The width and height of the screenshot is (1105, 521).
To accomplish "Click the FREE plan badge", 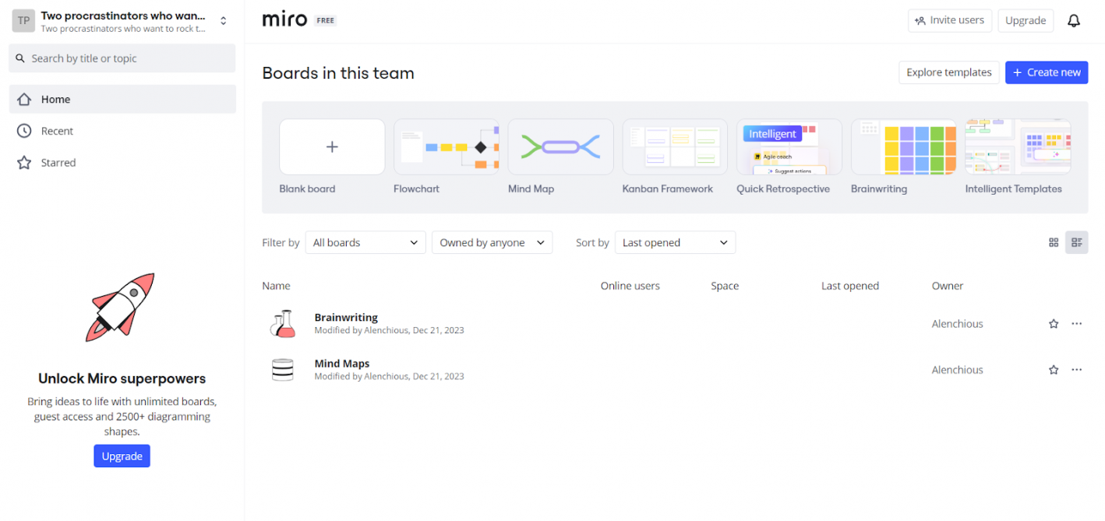I will pyautogui.click(x=326, y=21).
